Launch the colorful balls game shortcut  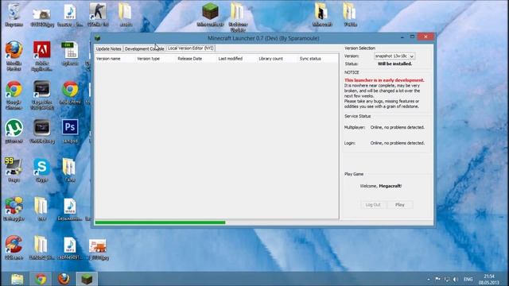point(14,209)
